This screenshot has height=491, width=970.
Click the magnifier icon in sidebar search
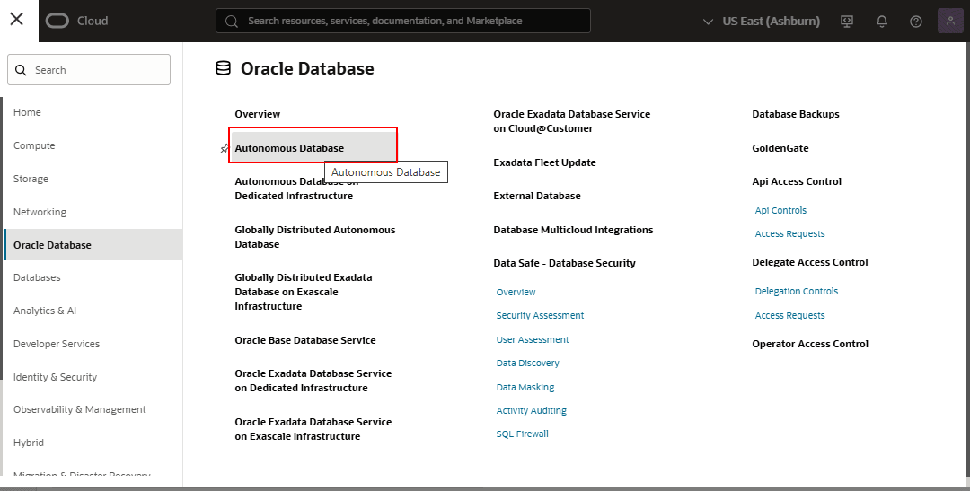click(x=21, y=70)
